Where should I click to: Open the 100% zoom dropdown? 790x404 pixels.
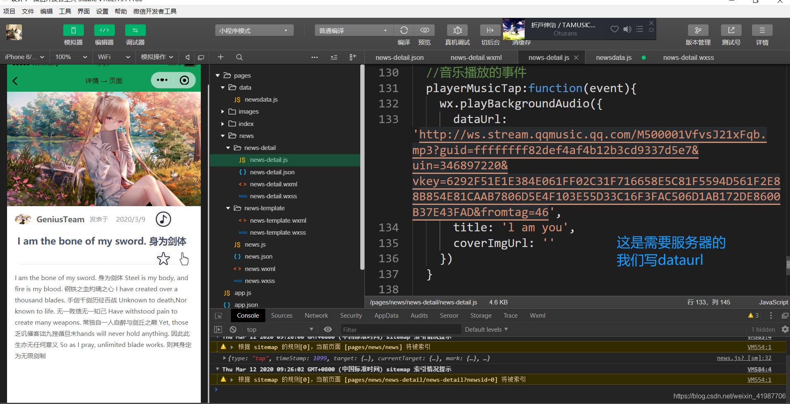point(71,57)
